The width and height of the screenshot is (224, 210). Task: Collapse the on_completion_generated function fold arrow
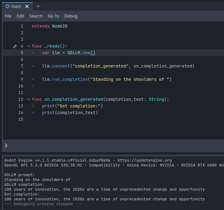pos(28,99)
